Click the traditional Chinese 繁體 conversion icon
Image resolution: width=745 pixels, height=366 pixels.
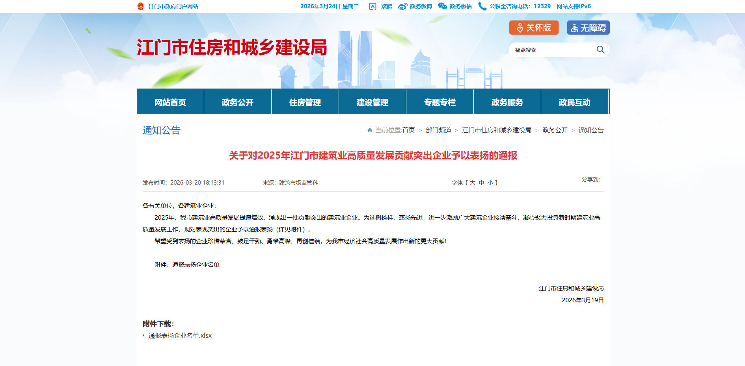372,6
